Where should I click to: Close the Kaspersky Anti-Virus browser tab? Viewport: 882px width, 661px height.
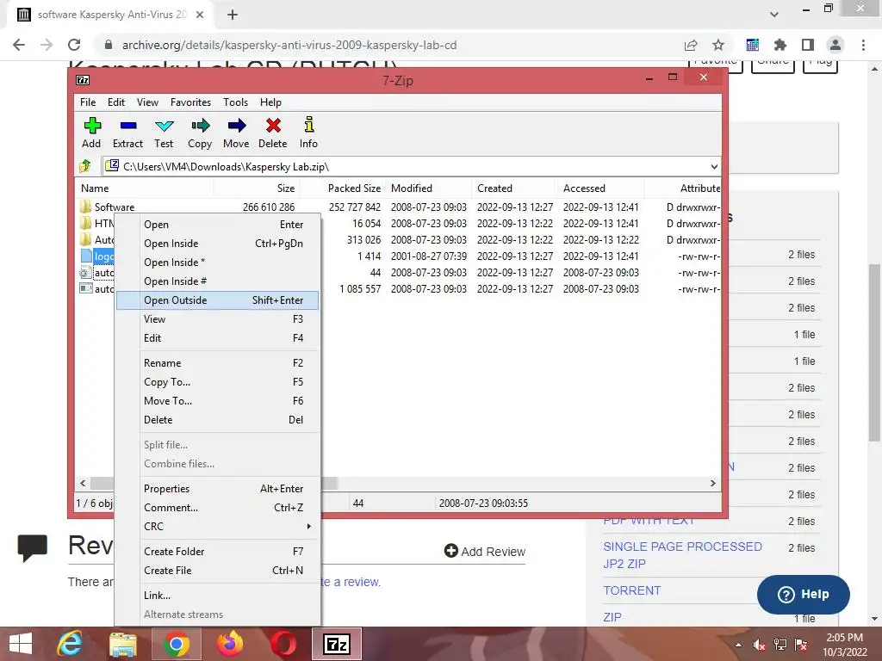(x=200, y=15)
